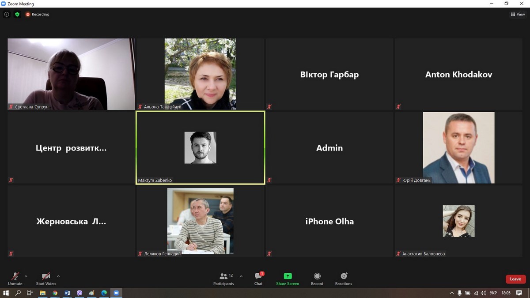Expand the arrow next to Participants
The height and width of the screenshot is (298, 530).
click(241, 276)
